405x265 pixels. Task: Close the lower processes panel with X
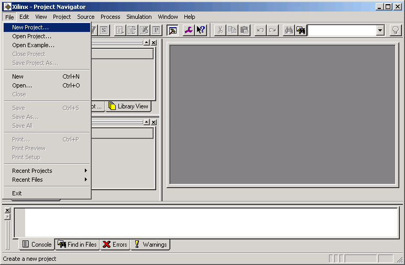coord(154,122)
